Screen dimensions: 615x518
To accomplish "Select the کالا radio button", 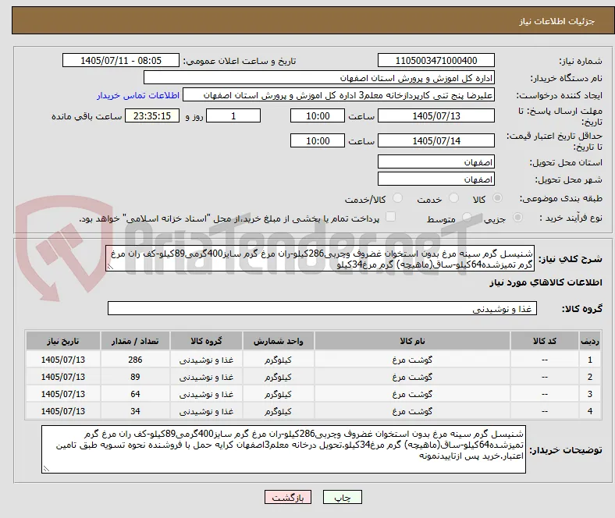I will click(497, 198).
